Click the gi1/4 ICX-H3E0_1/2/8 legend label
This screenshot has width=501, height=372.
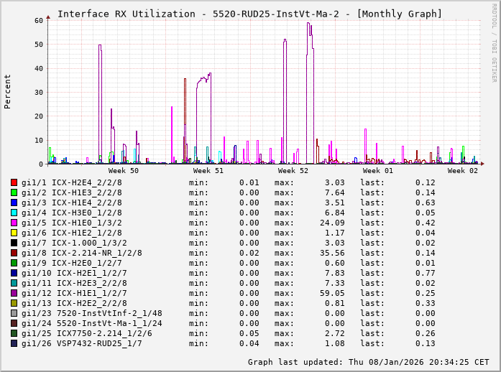[72, 213]
